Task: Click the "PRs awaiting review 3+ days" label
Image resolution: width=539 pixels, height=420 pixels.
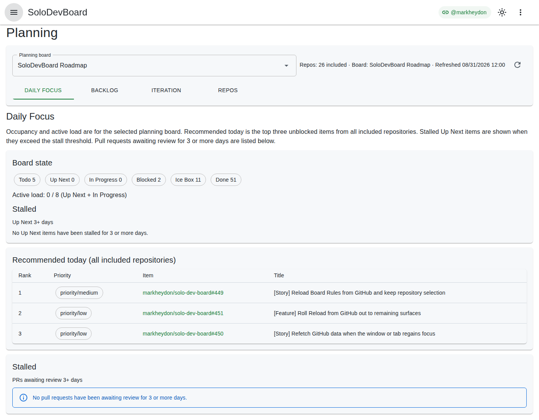Action: pos(47,380)
